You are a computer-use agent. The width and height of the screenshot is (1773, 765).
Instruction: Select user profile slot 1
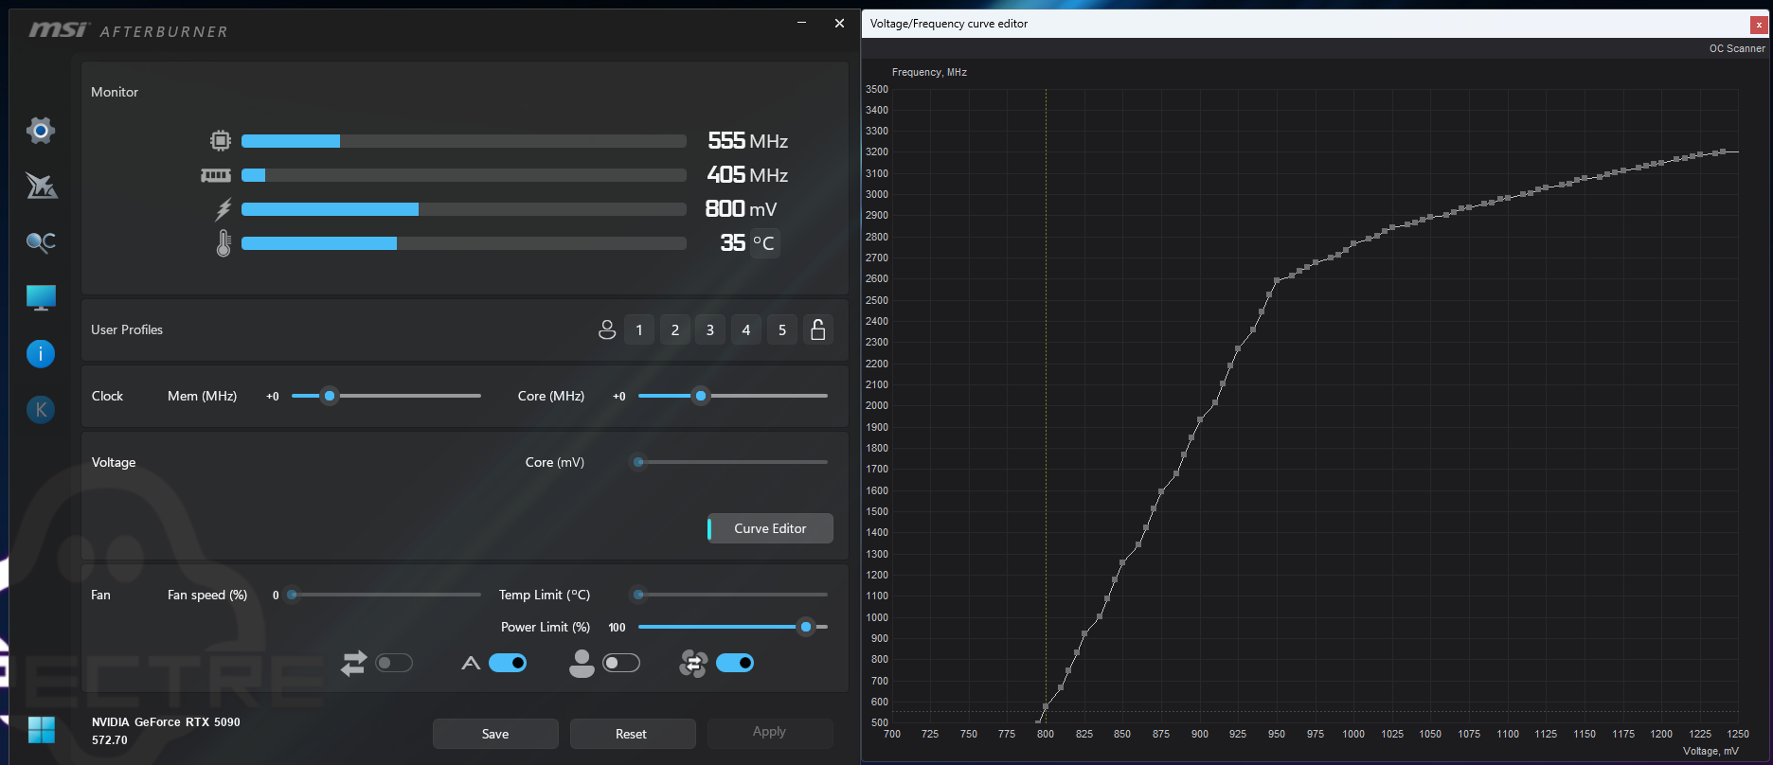coord(639,329)
